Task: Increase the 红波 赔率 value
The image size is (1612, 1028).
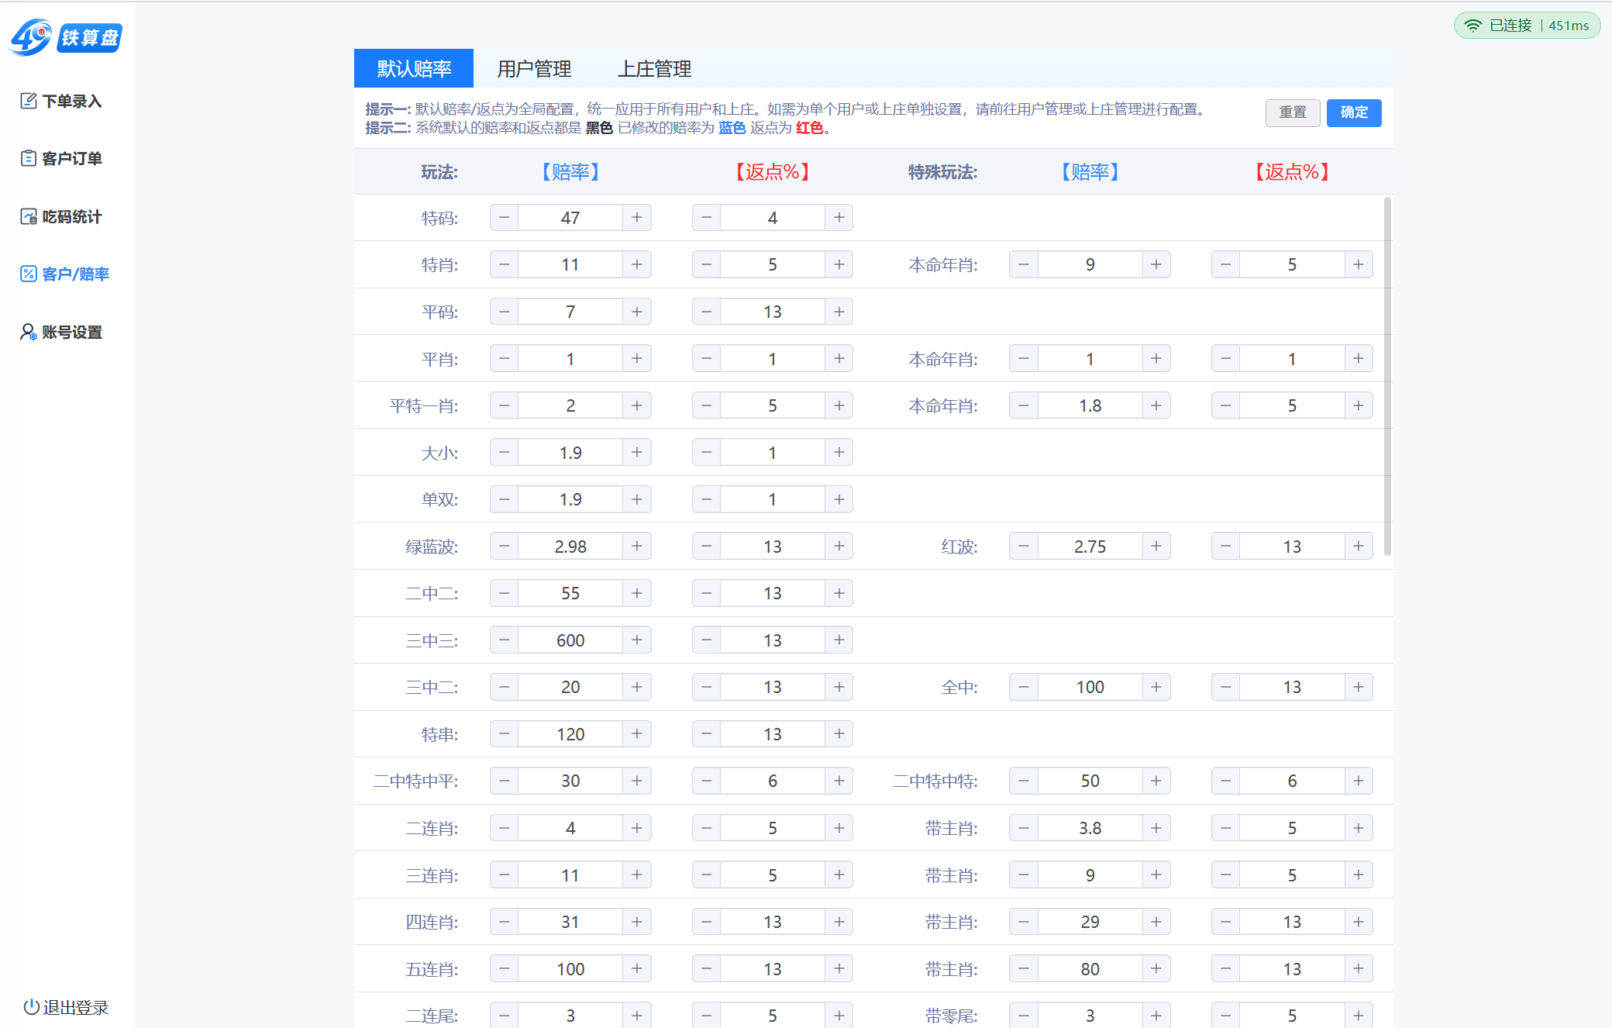Action: [x=1156, y=547]
